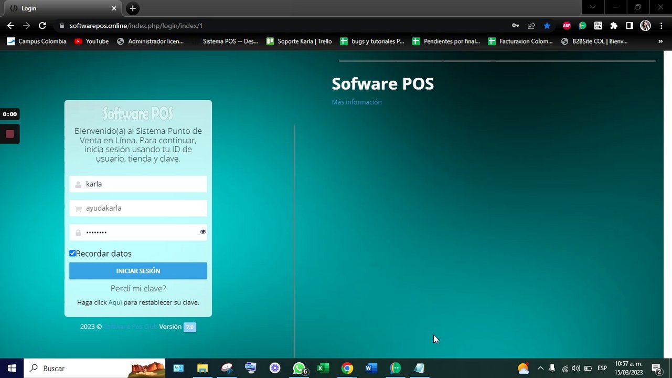672x378 pixels.
Task: Open the ABP ad blocker extension
Action: click(567, 26)
